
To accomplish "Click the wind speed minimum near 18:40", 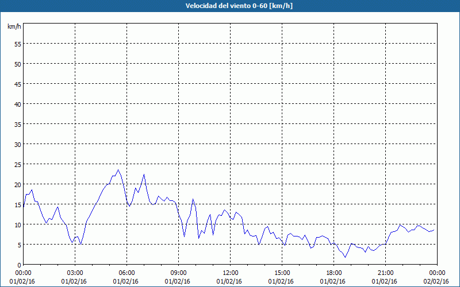I will point(346,257).
